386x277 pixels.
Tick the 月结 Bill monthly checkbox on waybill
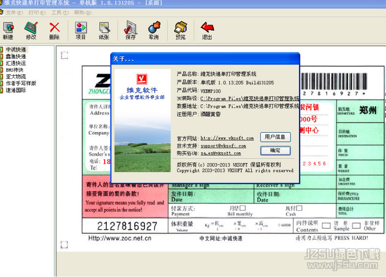point(243,208)
